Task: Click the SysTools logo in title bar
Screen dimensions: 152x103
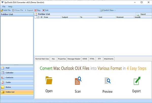Action: coord(2,2)
